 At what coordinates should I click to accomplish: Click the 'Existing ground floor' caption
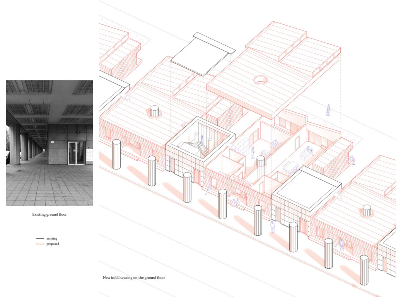click(x=49, y=214)
